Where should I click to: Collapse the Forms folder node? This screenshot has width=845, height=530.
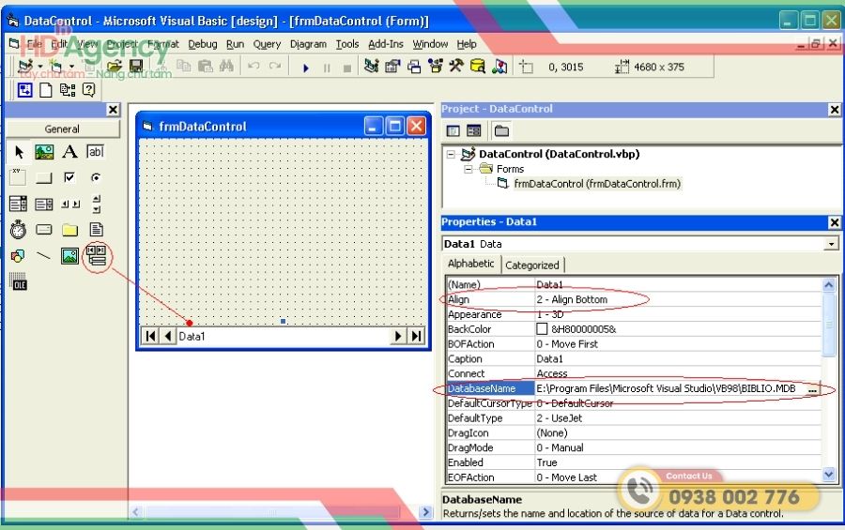(469, 169)
